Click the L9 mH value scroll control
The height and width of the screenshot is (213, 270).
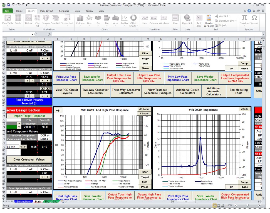[x=23, y=147]
